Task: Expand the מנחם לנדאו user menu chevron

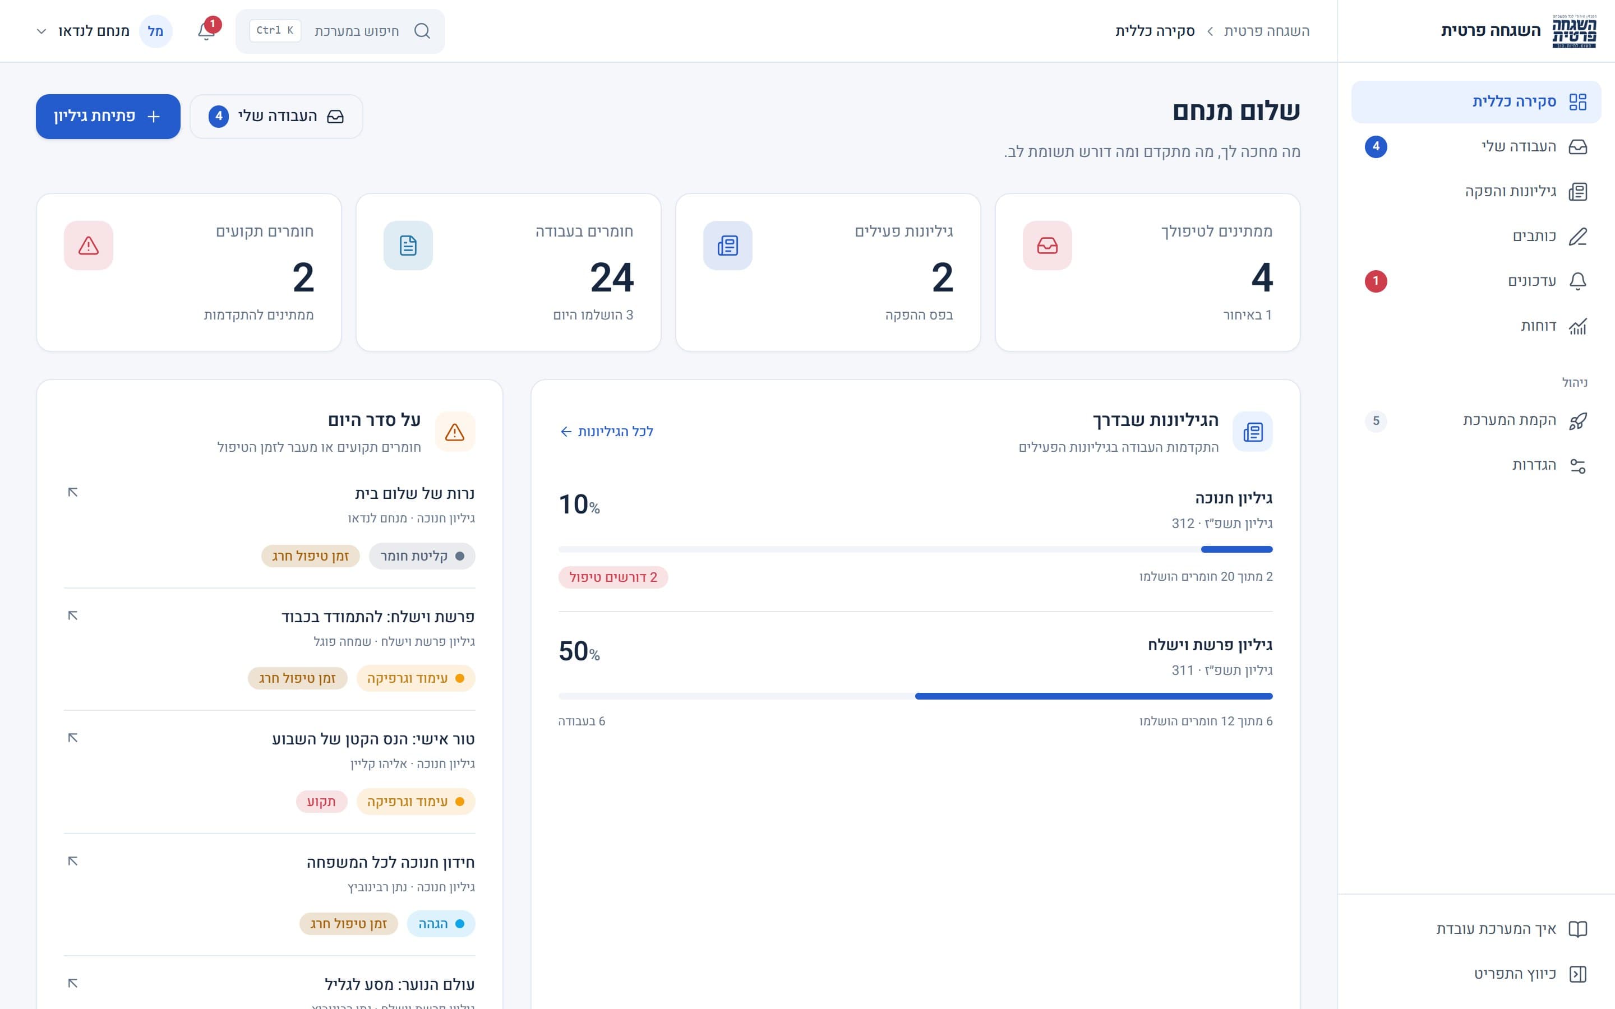Action: coord(41,31)
